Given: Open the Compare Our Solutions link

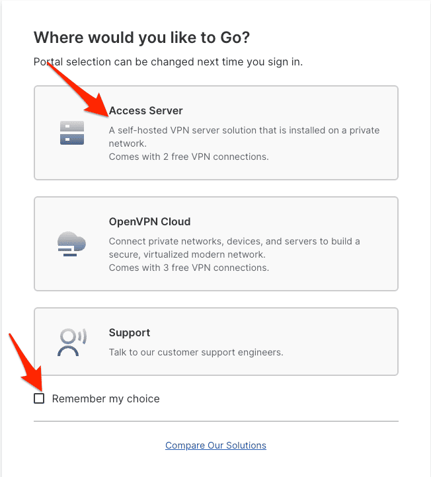Looking at the screenshot, I should pyautogui.click(x=215, y=445).
